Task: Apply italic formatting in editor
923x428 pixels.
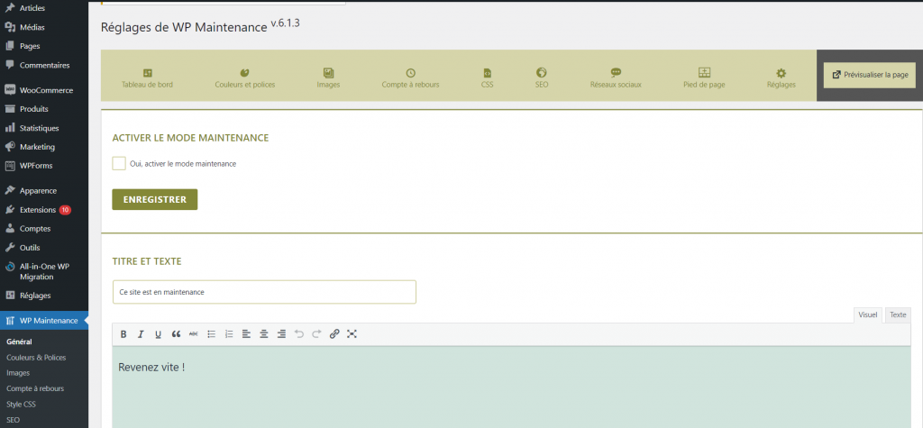Action: (141, 333)
